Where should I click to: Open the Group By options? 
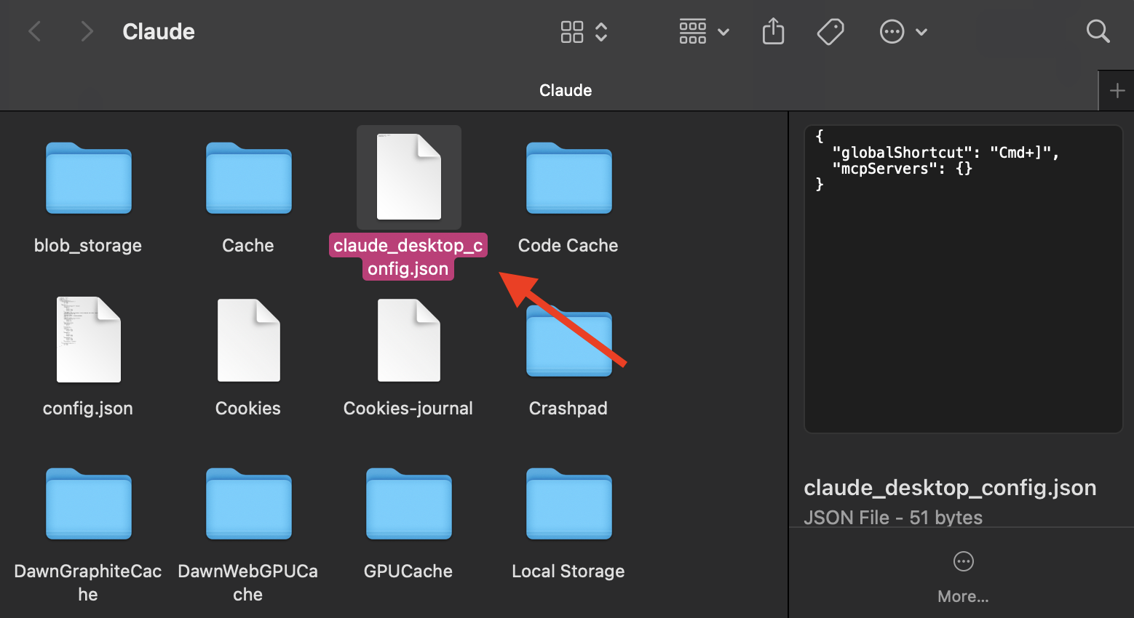tap(704, 31)
